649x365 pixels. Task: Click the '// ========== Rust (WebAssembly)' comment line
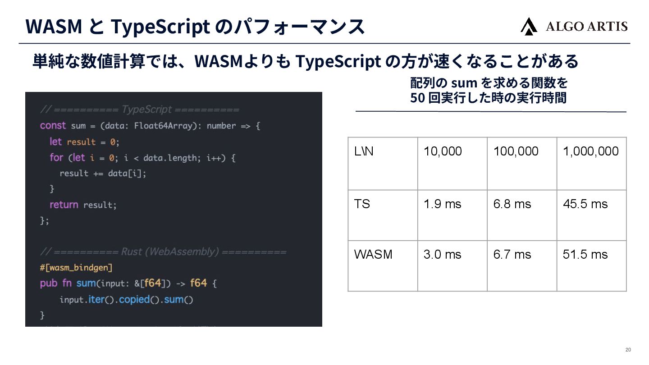coord(163,252)
